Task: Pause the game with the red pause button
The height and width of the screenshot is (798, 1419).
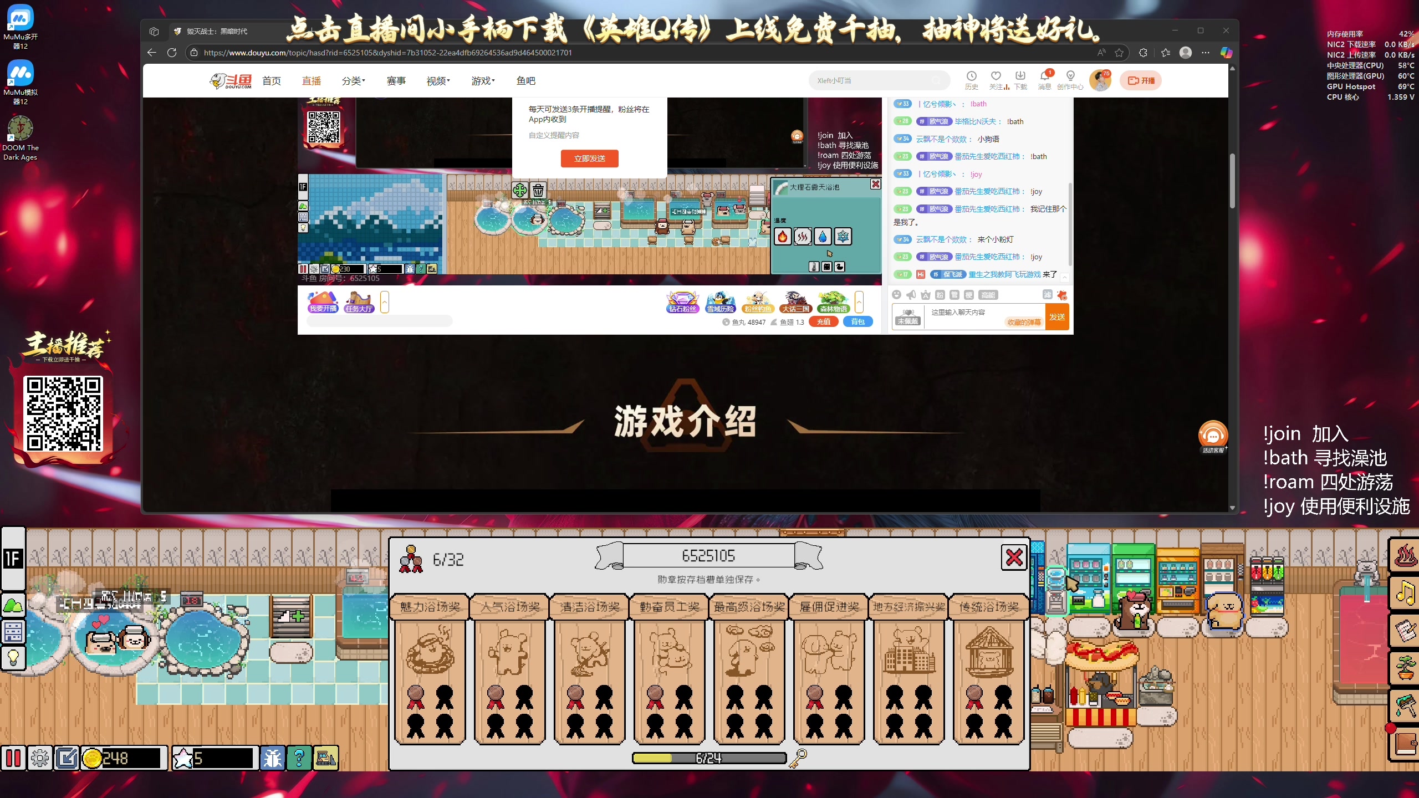Action: coord(13,758)
